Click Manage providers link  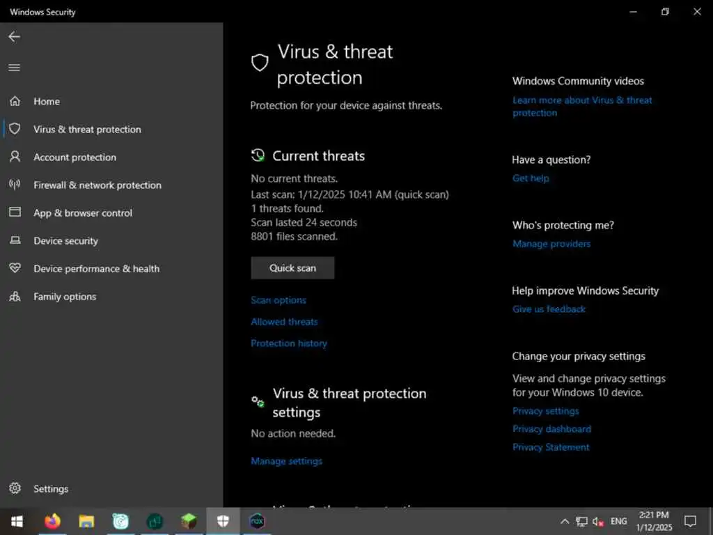coord(551,244)
